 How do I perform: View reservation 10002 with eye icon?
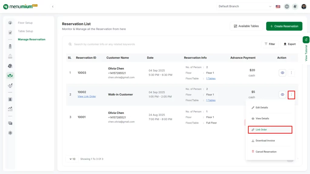282,95
